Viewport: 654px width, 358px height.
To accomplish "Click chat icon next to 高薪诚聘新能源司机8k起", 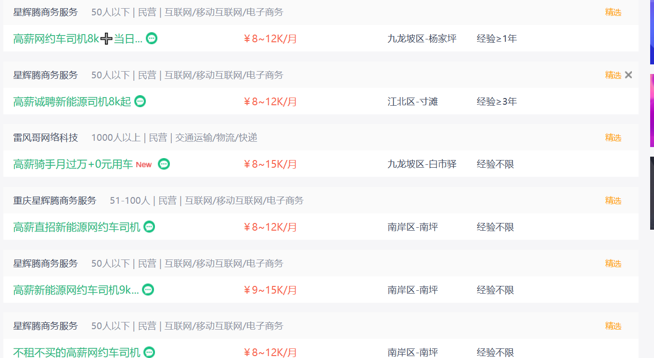I will tap(140, 101).
